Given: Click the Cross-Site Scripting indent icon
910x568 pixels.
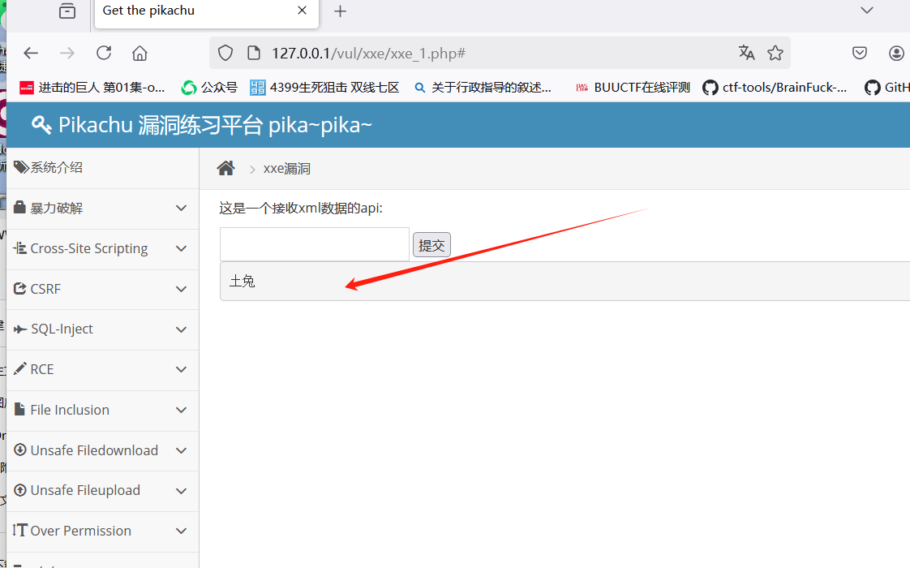Looking at the screenshot, I should 19,248.
